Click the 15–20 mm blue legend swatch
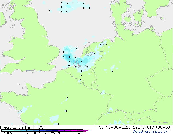This screenshot has height=134, width=173. (43, 130)
